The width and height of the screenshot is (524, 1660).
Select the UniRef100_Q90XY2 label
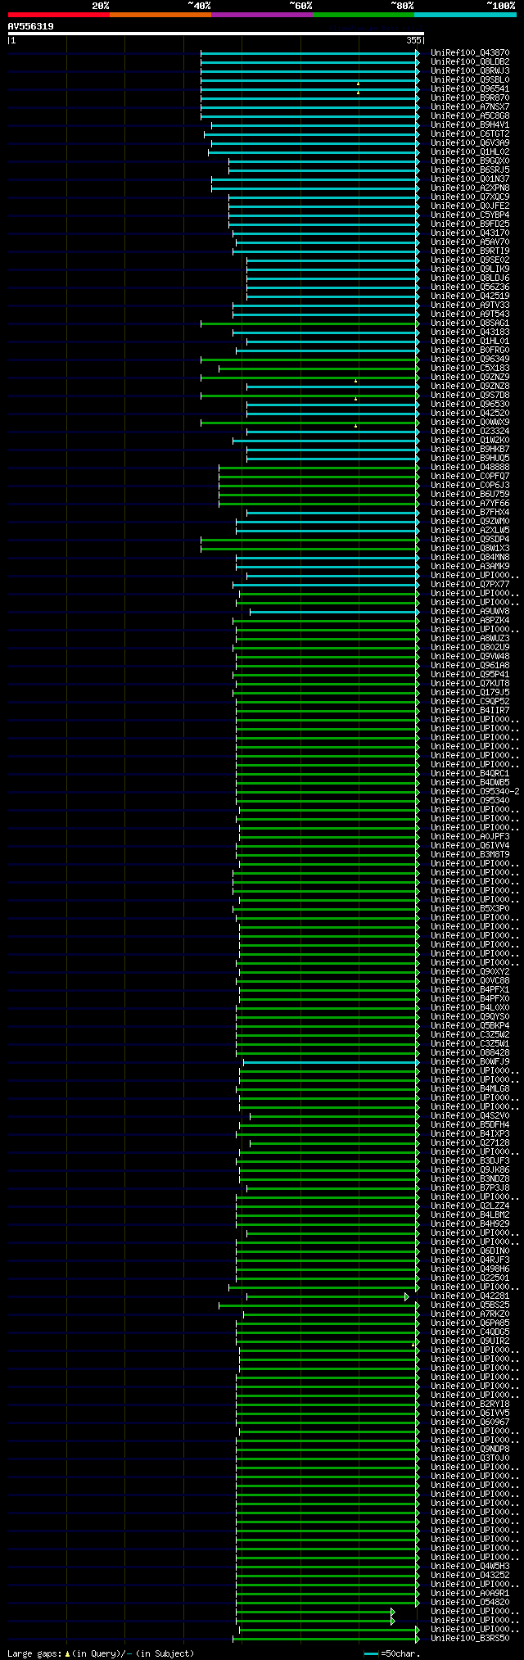470,972
